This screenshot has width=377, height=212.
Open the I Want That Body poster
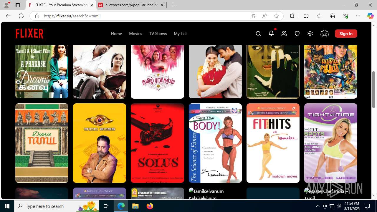215,143
